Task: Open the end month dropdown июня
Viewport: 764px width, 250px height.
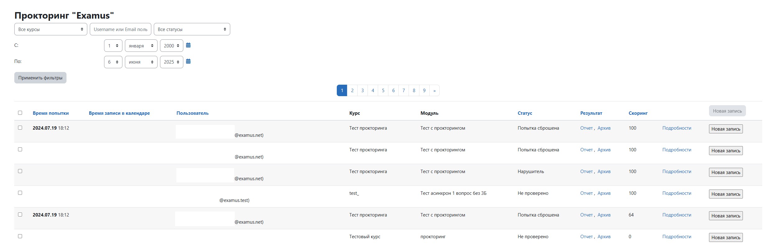Action: 141,62
